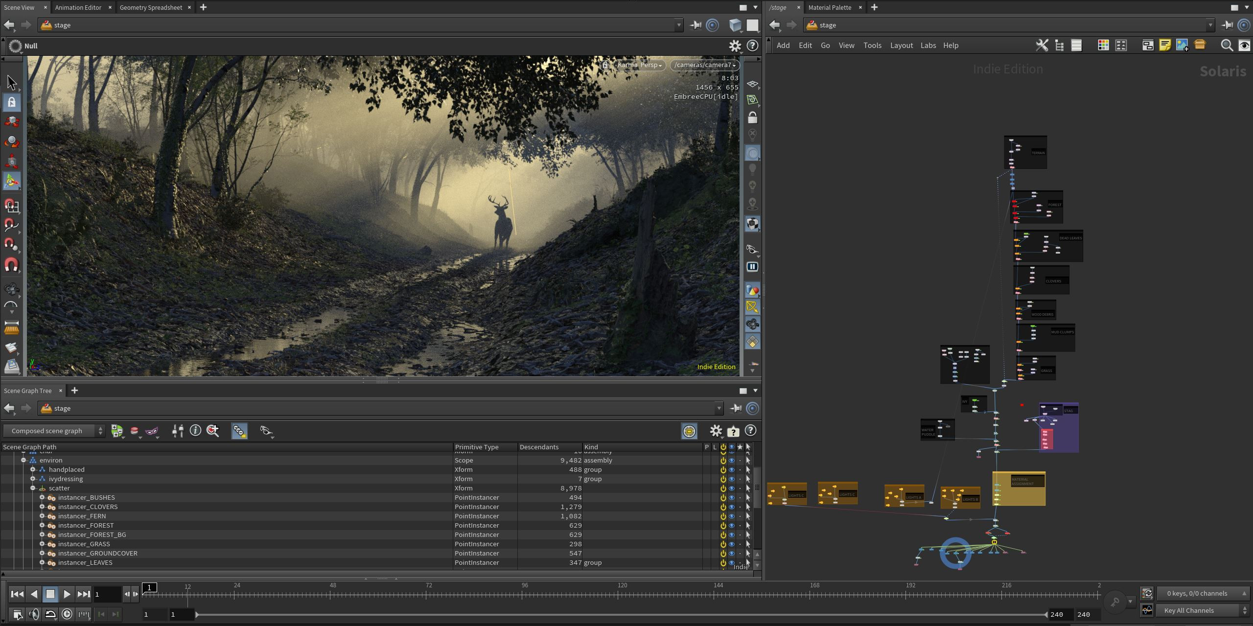Click the search zoom icon in Scene Graph Tree
The image size is (1253, 626).
pos(213,431)
